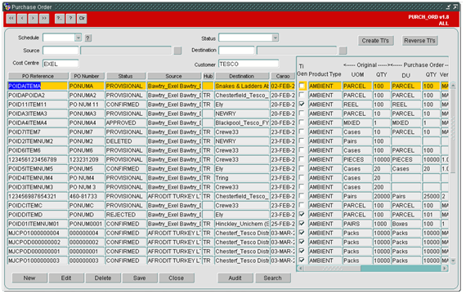The image size is (466, 294).
Task: Tick the TI Gen checkbox for POIDAITEMA row
Action: point(302,86)
